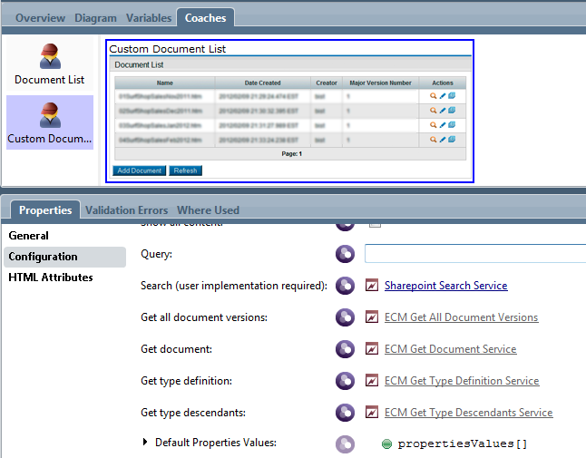Expand Default Properties Values

coord(145,443)
